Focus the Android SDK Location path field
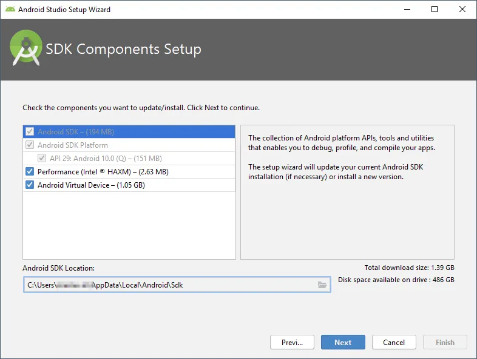Screen dimensions: 477x359 (x=177, y=285)
